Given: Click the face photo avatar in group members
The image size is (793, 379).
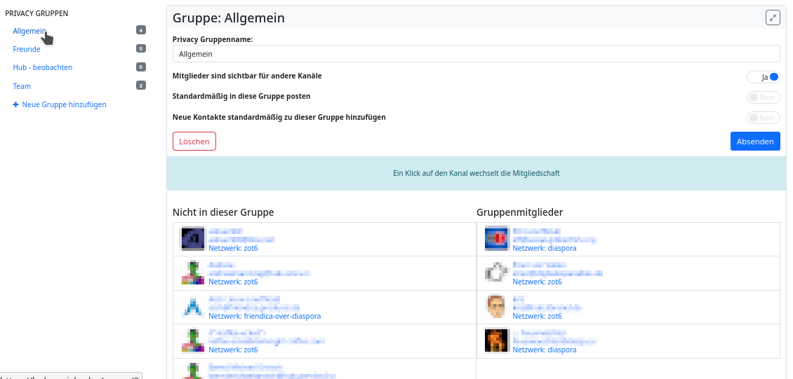Looking at the screenshot, I should click(496, 306).
